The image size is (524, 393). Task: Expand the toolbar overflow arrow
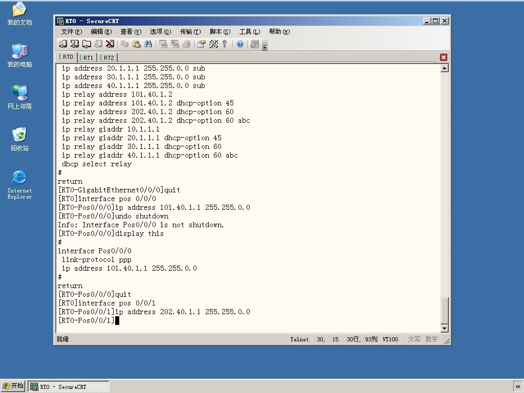pos(265,45)
